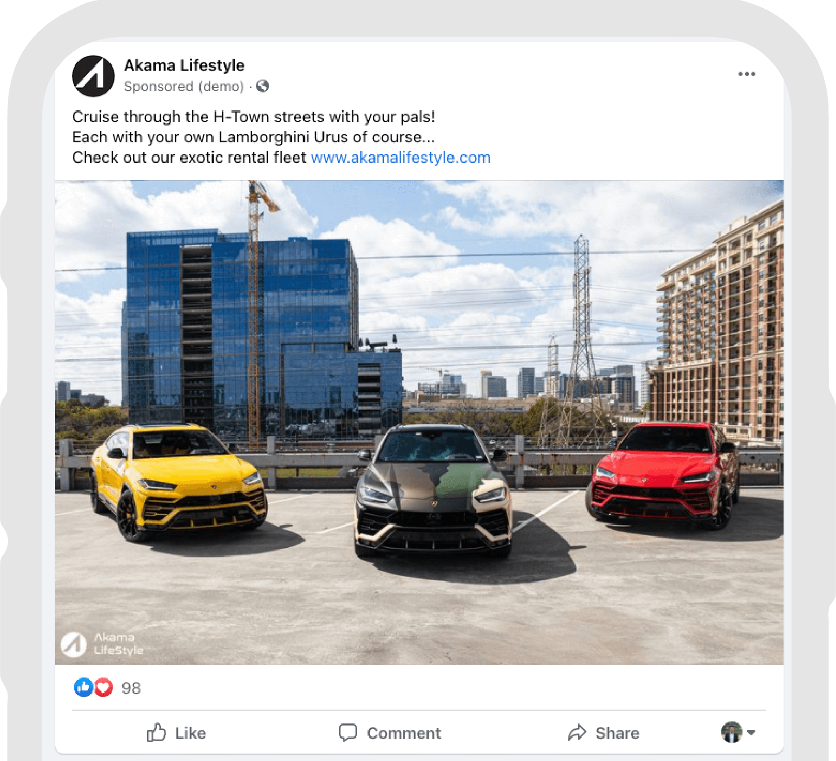Viewport: 836px width, 761px height.
Task: Open the Akama Lifestyle profile logo
Action: coord(93,76)
